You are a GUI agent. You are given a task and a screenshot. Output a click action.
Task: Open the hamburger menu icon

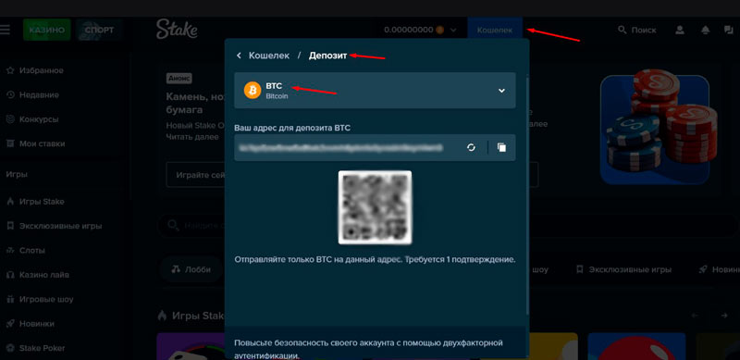click(5, 30)
